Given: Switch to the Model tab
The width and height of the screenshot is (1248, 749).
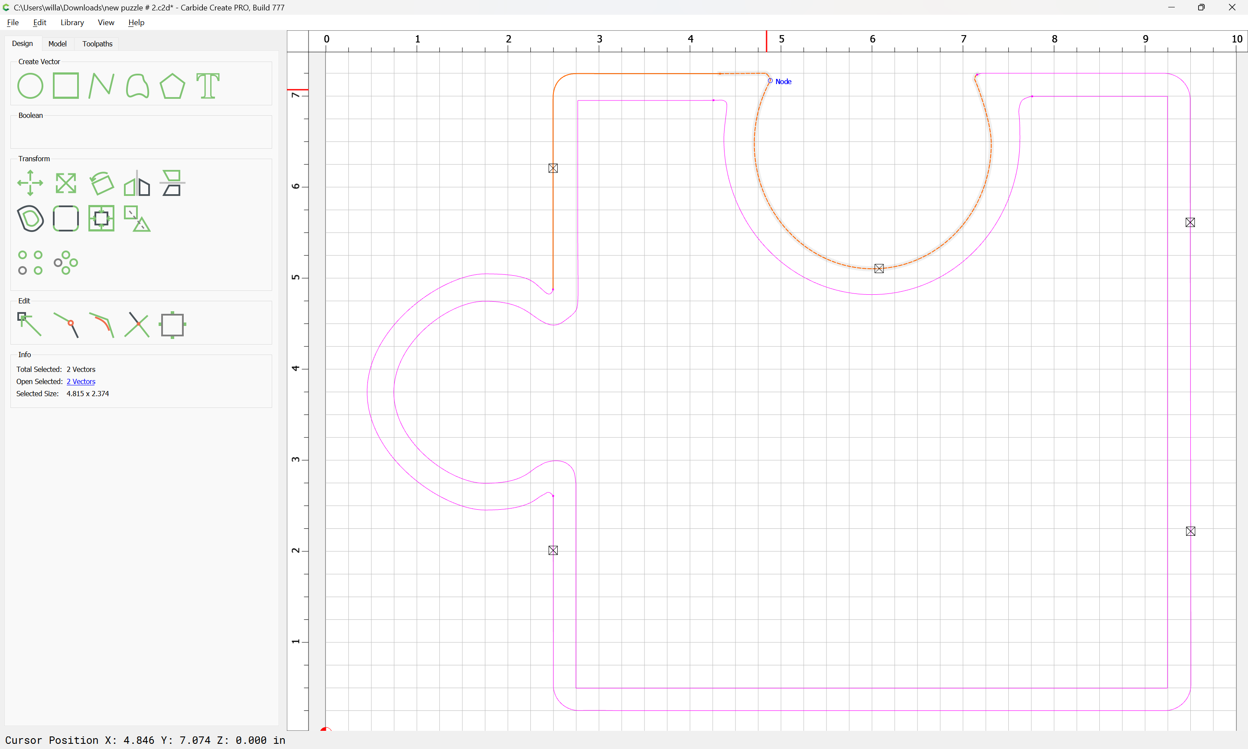Looking at the screenshot, I should click(57, 44).
